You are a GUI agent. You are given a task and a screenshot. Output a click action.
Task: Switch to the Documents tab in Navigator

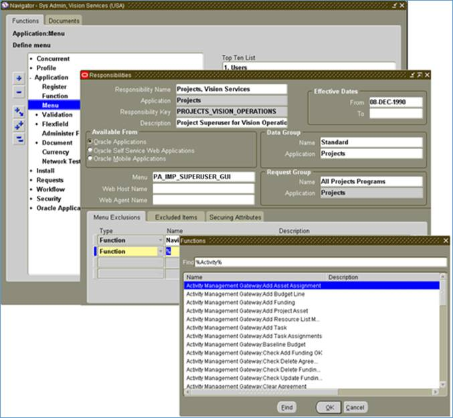coord(64,21)
